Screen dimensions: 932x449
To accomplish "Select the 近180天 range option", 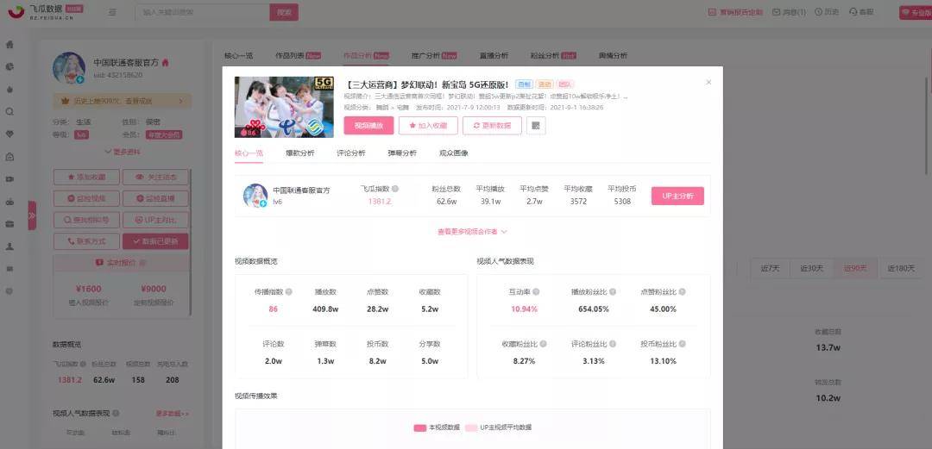I will [902, 268].
